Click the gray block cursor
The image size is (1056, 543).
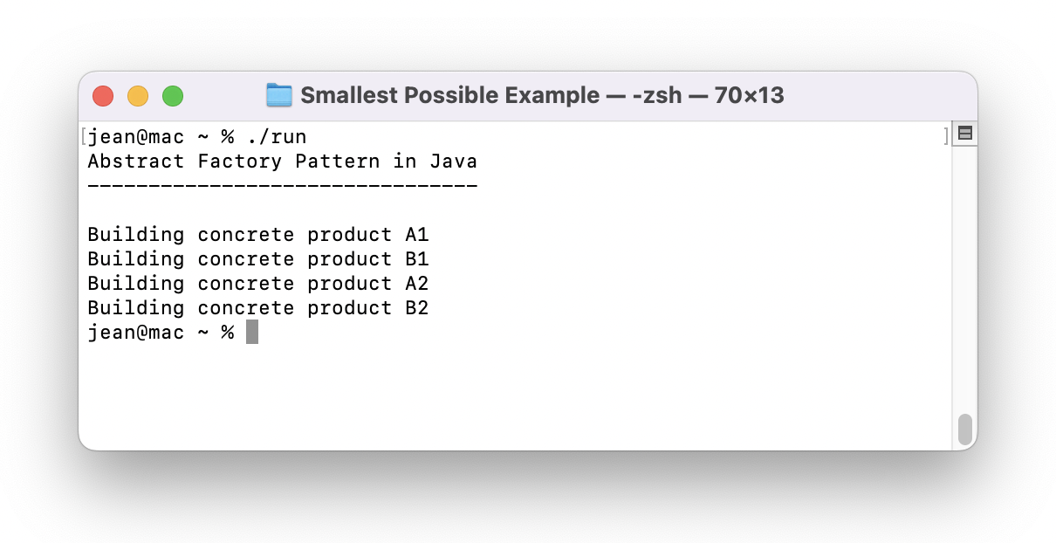[252, 332]
